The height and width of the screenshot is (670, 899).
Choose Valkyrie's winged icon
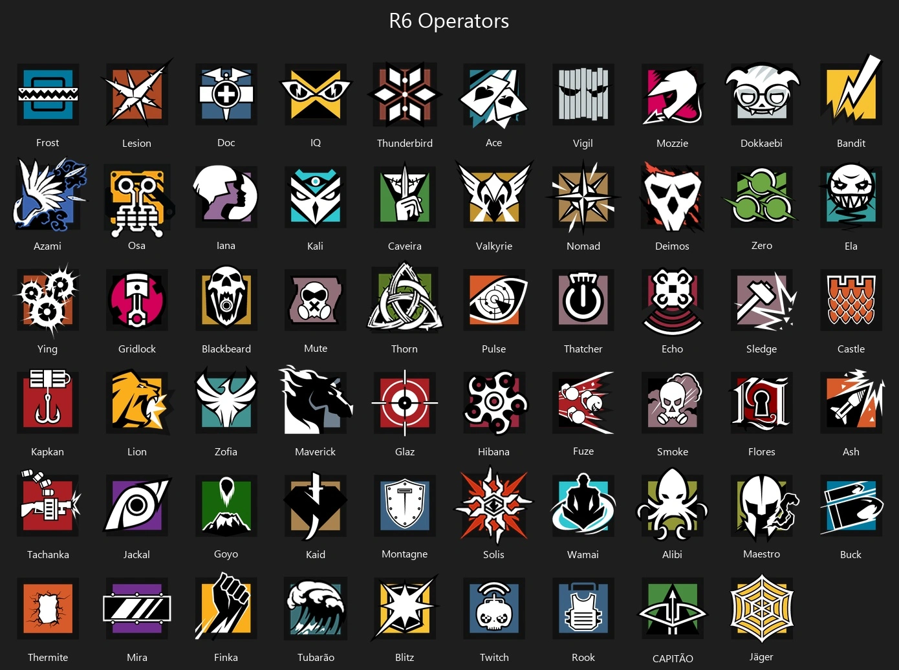pos(494,193)
